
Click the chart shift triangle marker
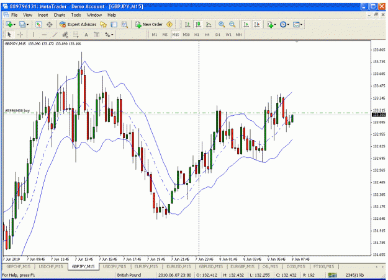coord(297,42)
